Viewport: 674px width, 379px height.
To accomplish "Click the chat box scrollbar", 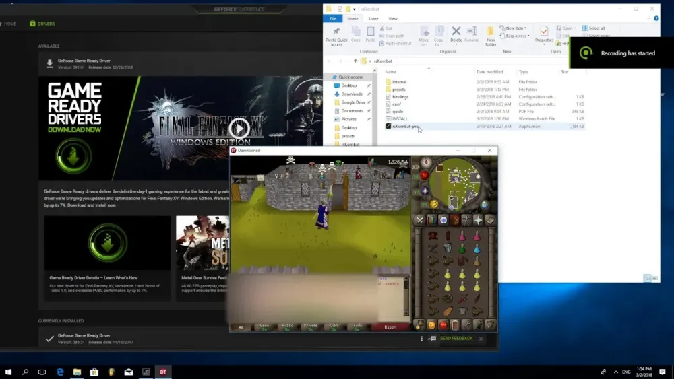I will click(406, 296).
